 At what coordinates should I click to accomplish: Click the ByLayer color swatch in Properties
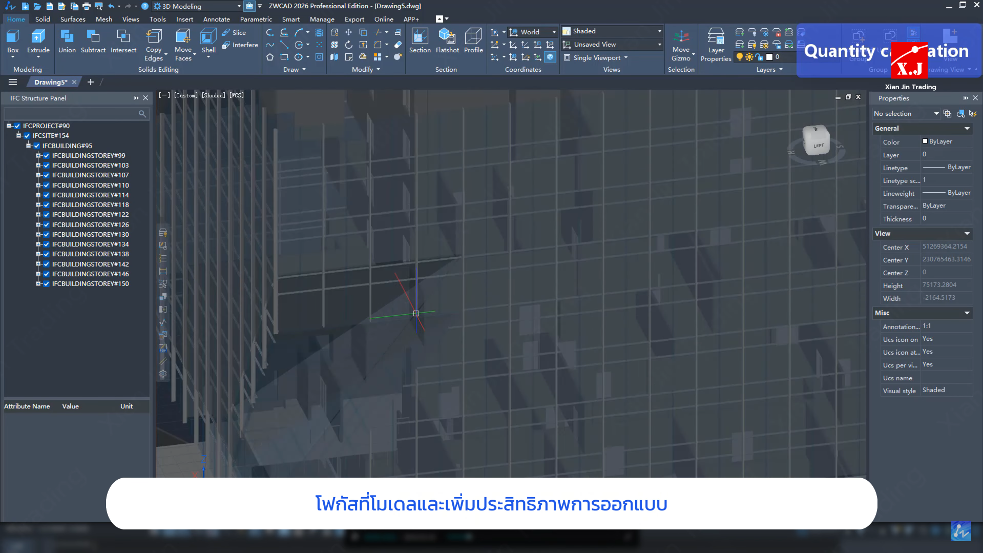click(925, 141)
